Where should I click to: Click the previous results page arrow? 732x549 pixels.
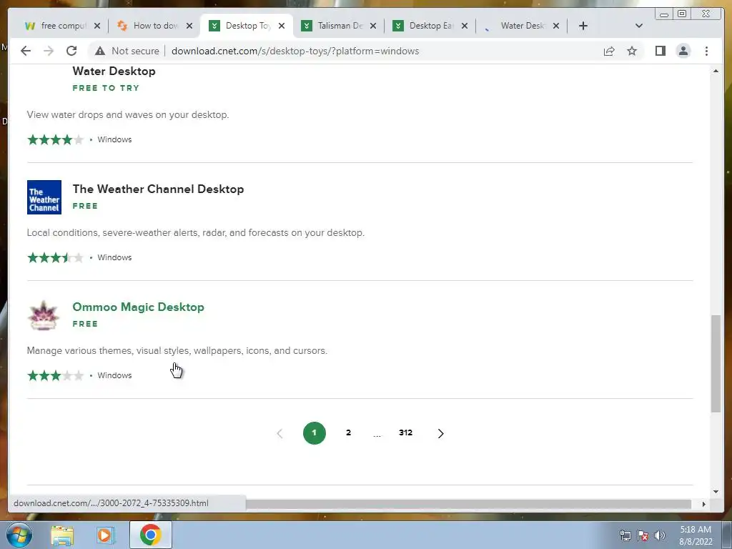point(280,433)
